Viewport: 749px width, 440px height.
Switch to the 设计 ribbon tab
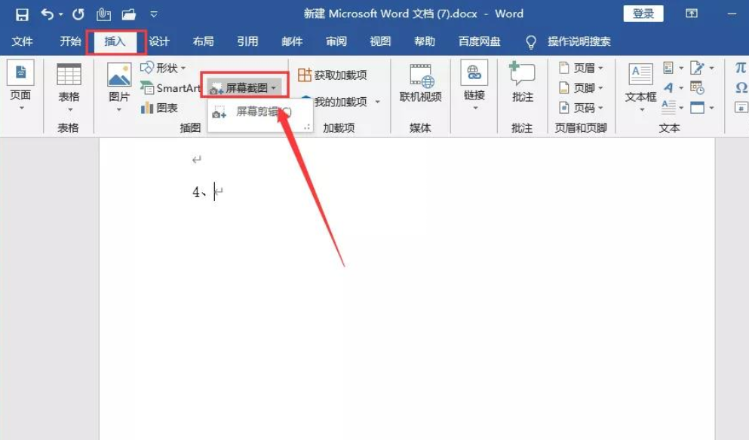159,41
